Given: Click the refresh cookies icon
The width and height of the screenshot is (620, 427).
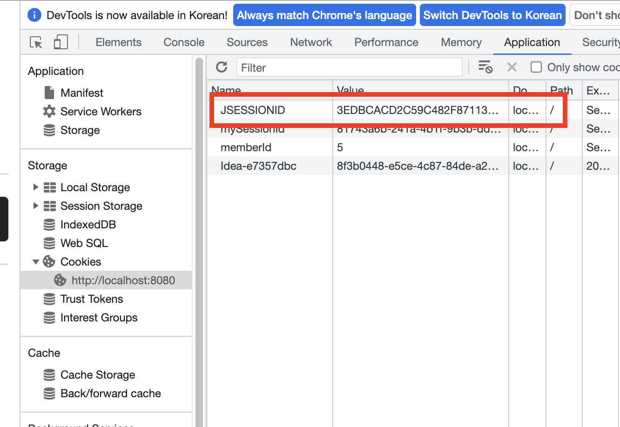Looking at the screenshot, I should (222, 67).
